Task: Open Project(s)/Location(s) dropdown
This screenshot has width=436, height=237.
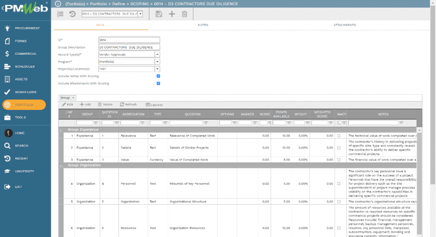Action: [157, 69]
